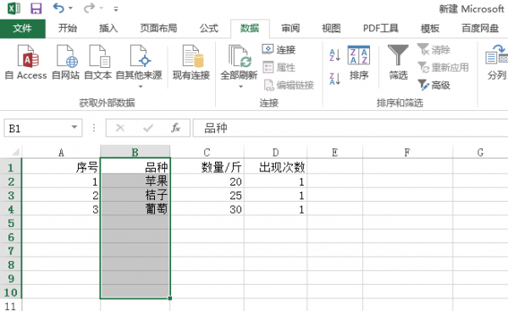
Task: Open the Quick Access Toolbar customize arrow
Action: tap(116, 8)
